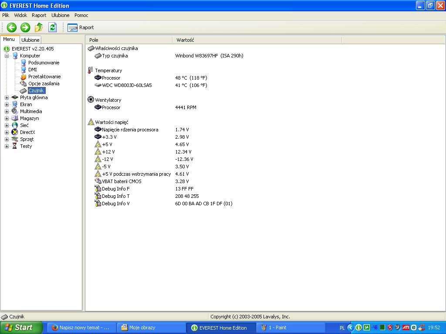The height and width of the screenshot is (334, 446).
Task: Expand the Multimedia tree node
Action: click(7, 111)
